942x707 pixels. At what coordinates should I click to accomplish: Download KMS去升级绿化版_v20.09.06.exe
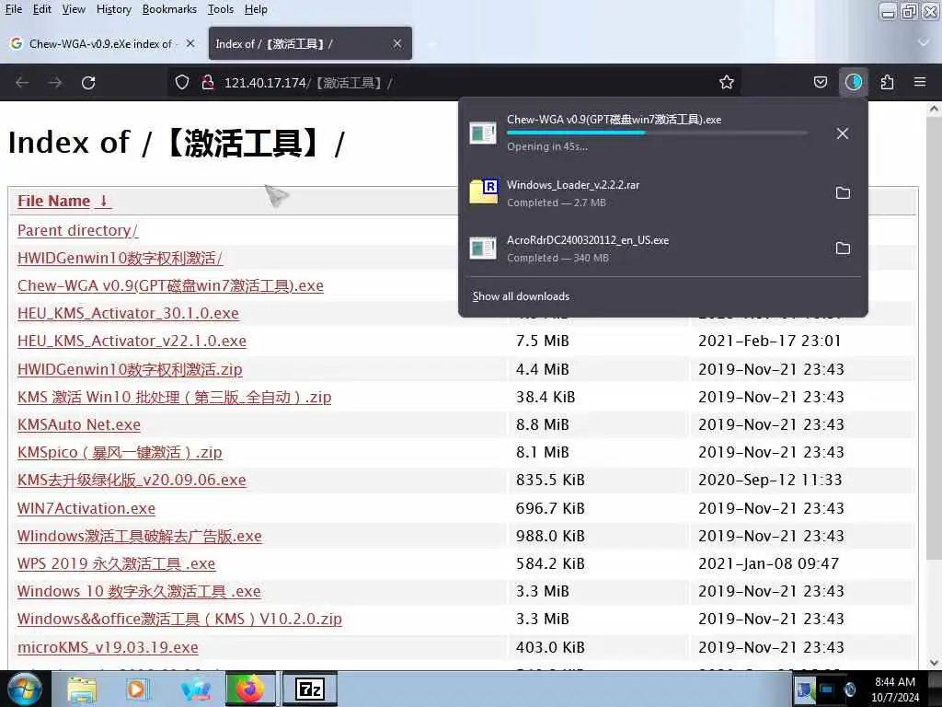132,480
